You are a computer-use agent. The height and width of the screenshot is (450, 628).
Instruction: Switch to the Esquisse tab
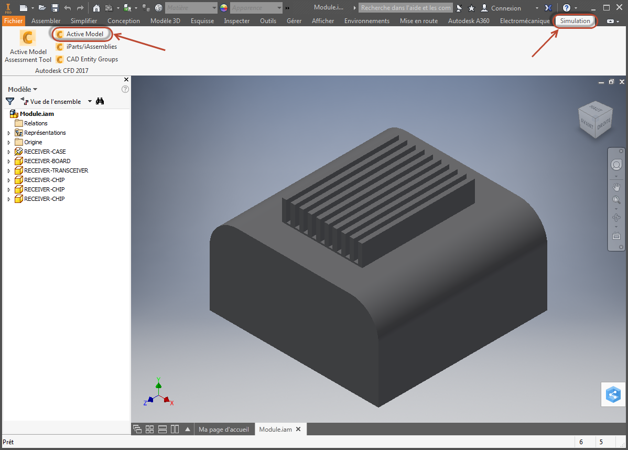click(202, 21)
